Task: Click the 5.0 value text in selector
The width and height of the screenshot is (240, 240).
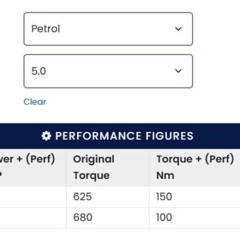Action: pos(39,71)
